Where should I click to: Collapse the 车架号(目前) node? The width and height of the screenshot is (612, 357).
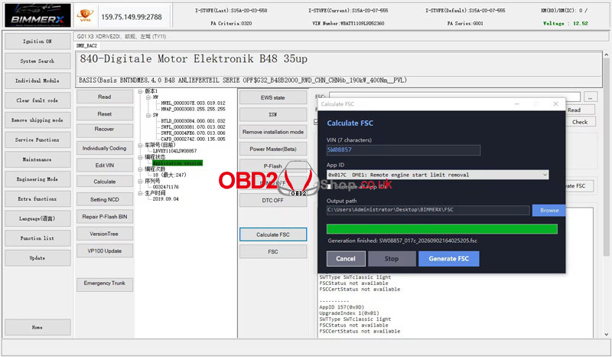coord(140,145)
